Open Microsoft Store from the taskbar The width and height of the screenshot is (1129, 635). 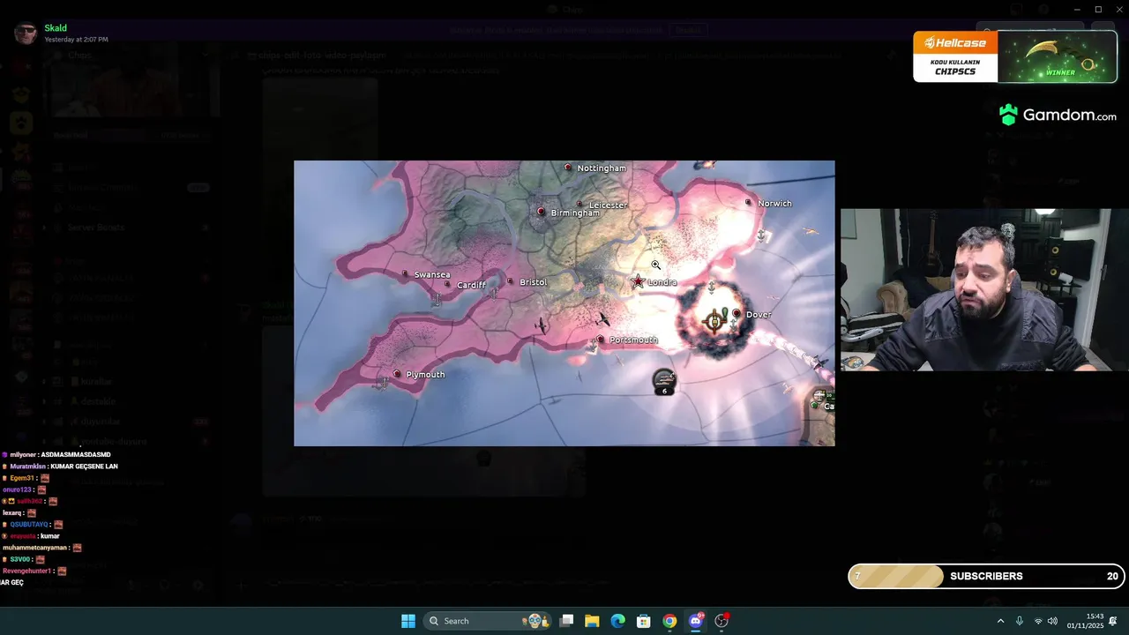tap(644, 621)
